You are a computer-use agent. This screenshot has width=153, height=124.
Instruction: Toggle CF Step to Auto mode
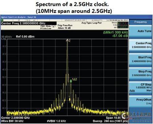point(132,90)
